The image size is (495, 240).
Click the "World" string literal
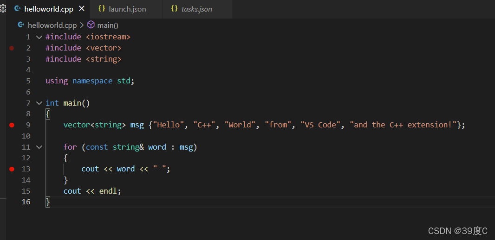240,125
